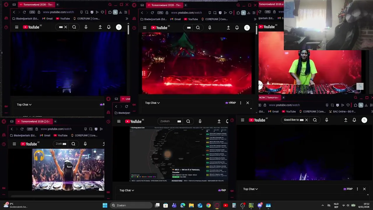Toggle N extension button in bottom-right window
Image resolution: width=373 pixels, height=210 pixels.
tap(361, 105)
